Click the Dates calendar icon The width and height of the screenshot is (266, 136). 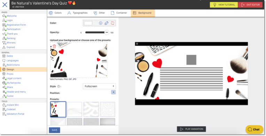point(4,56)
